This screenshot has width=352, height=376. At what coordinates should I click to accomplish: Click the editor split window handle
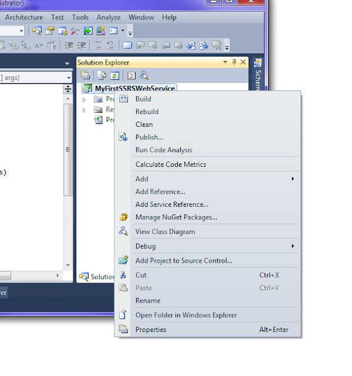(68, 89)
